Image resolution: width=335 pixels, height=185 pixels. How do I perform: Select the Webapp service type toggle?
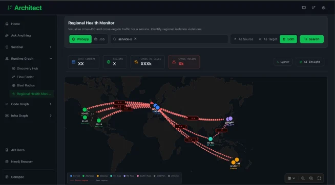pyautogui.click(x=80, y=39)
